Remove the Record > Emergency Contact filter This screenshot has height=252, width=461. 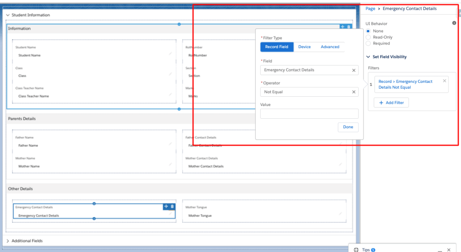click(444, 81)
